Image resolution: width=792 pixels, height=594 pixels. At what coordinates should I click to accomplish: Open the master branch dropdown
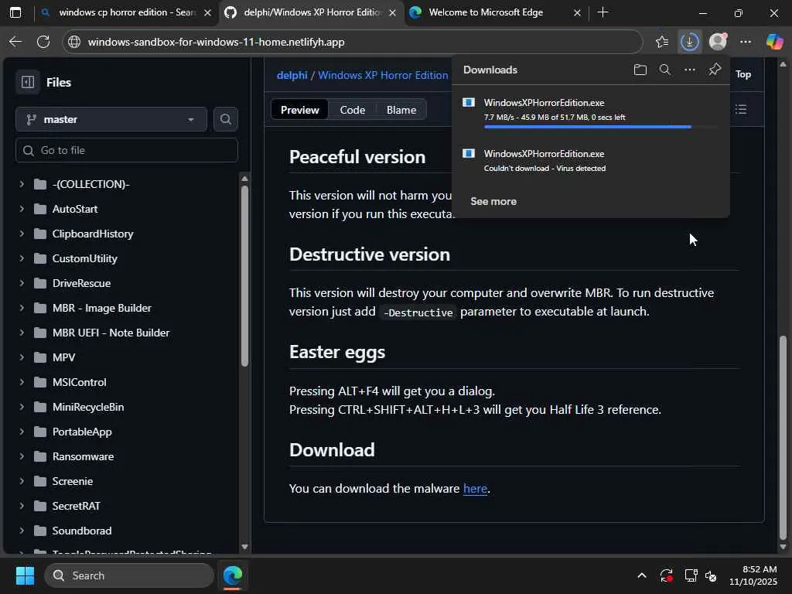point(111,119)
